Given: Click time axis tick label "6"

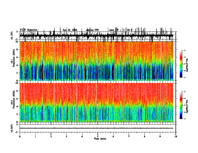Looking at the screenshot, I should tap(113, 136).
